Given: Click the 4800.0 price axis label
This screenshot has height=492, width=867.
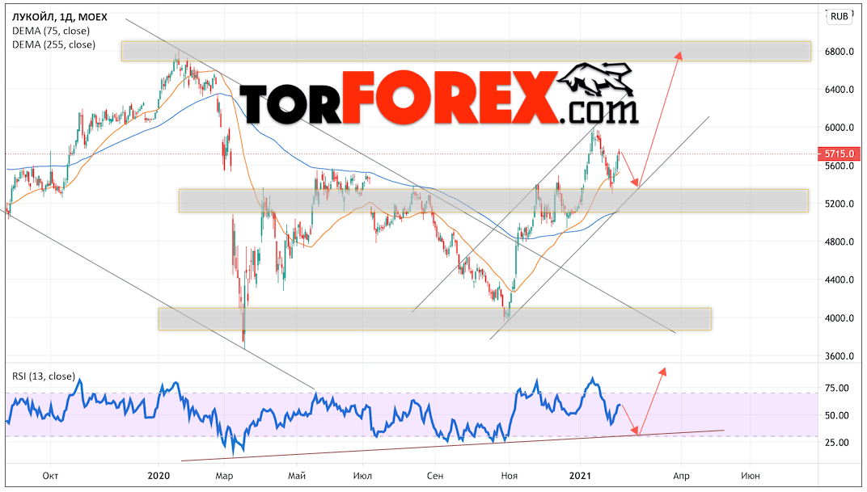Looking at the screenshot, I should pyautogui.click(x=839, y=242).
